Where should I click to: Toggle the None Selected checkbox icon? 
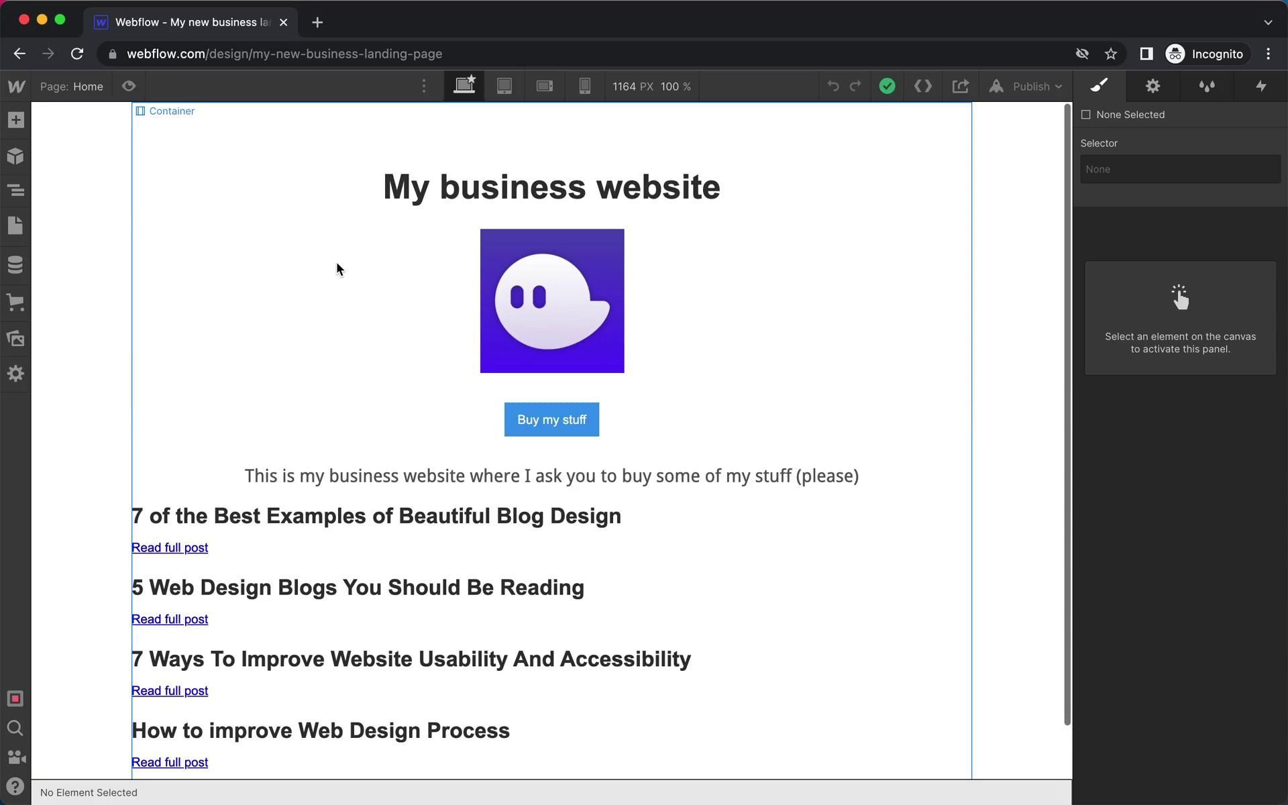(1086, 115)
